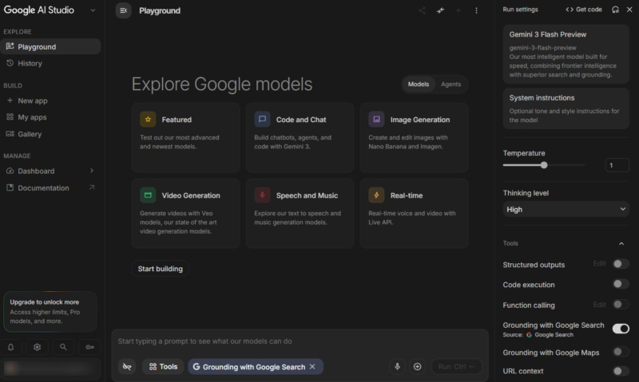
Task: Open the three-dot more options menu
Action: coord(476,10)
